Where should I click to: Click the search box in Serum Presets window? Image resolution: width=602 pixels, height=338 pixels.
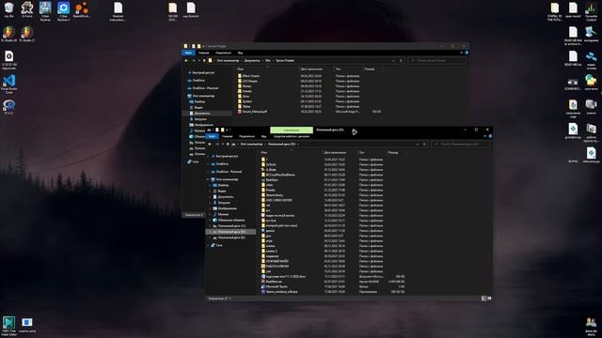436,60
